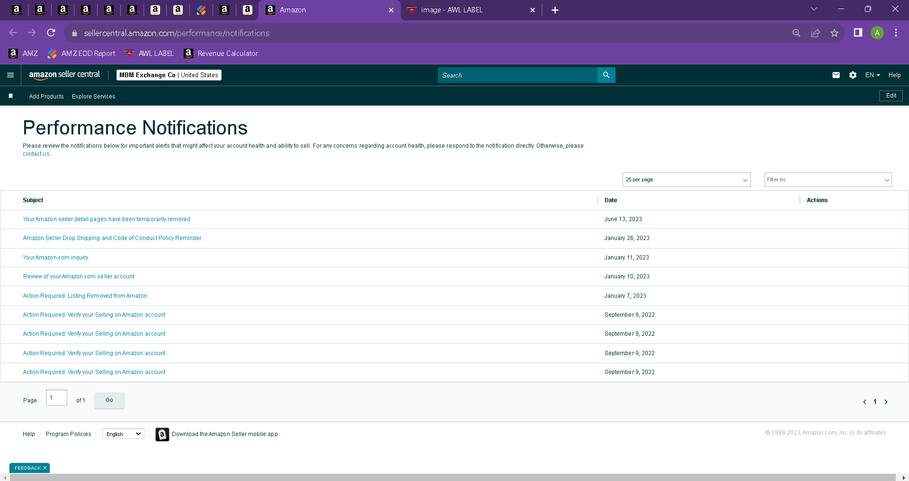The width and height of the screenshot is (909, 481).
Task: Open the Revenue Calculator bookmark
Action: click(x=221, y=53)
